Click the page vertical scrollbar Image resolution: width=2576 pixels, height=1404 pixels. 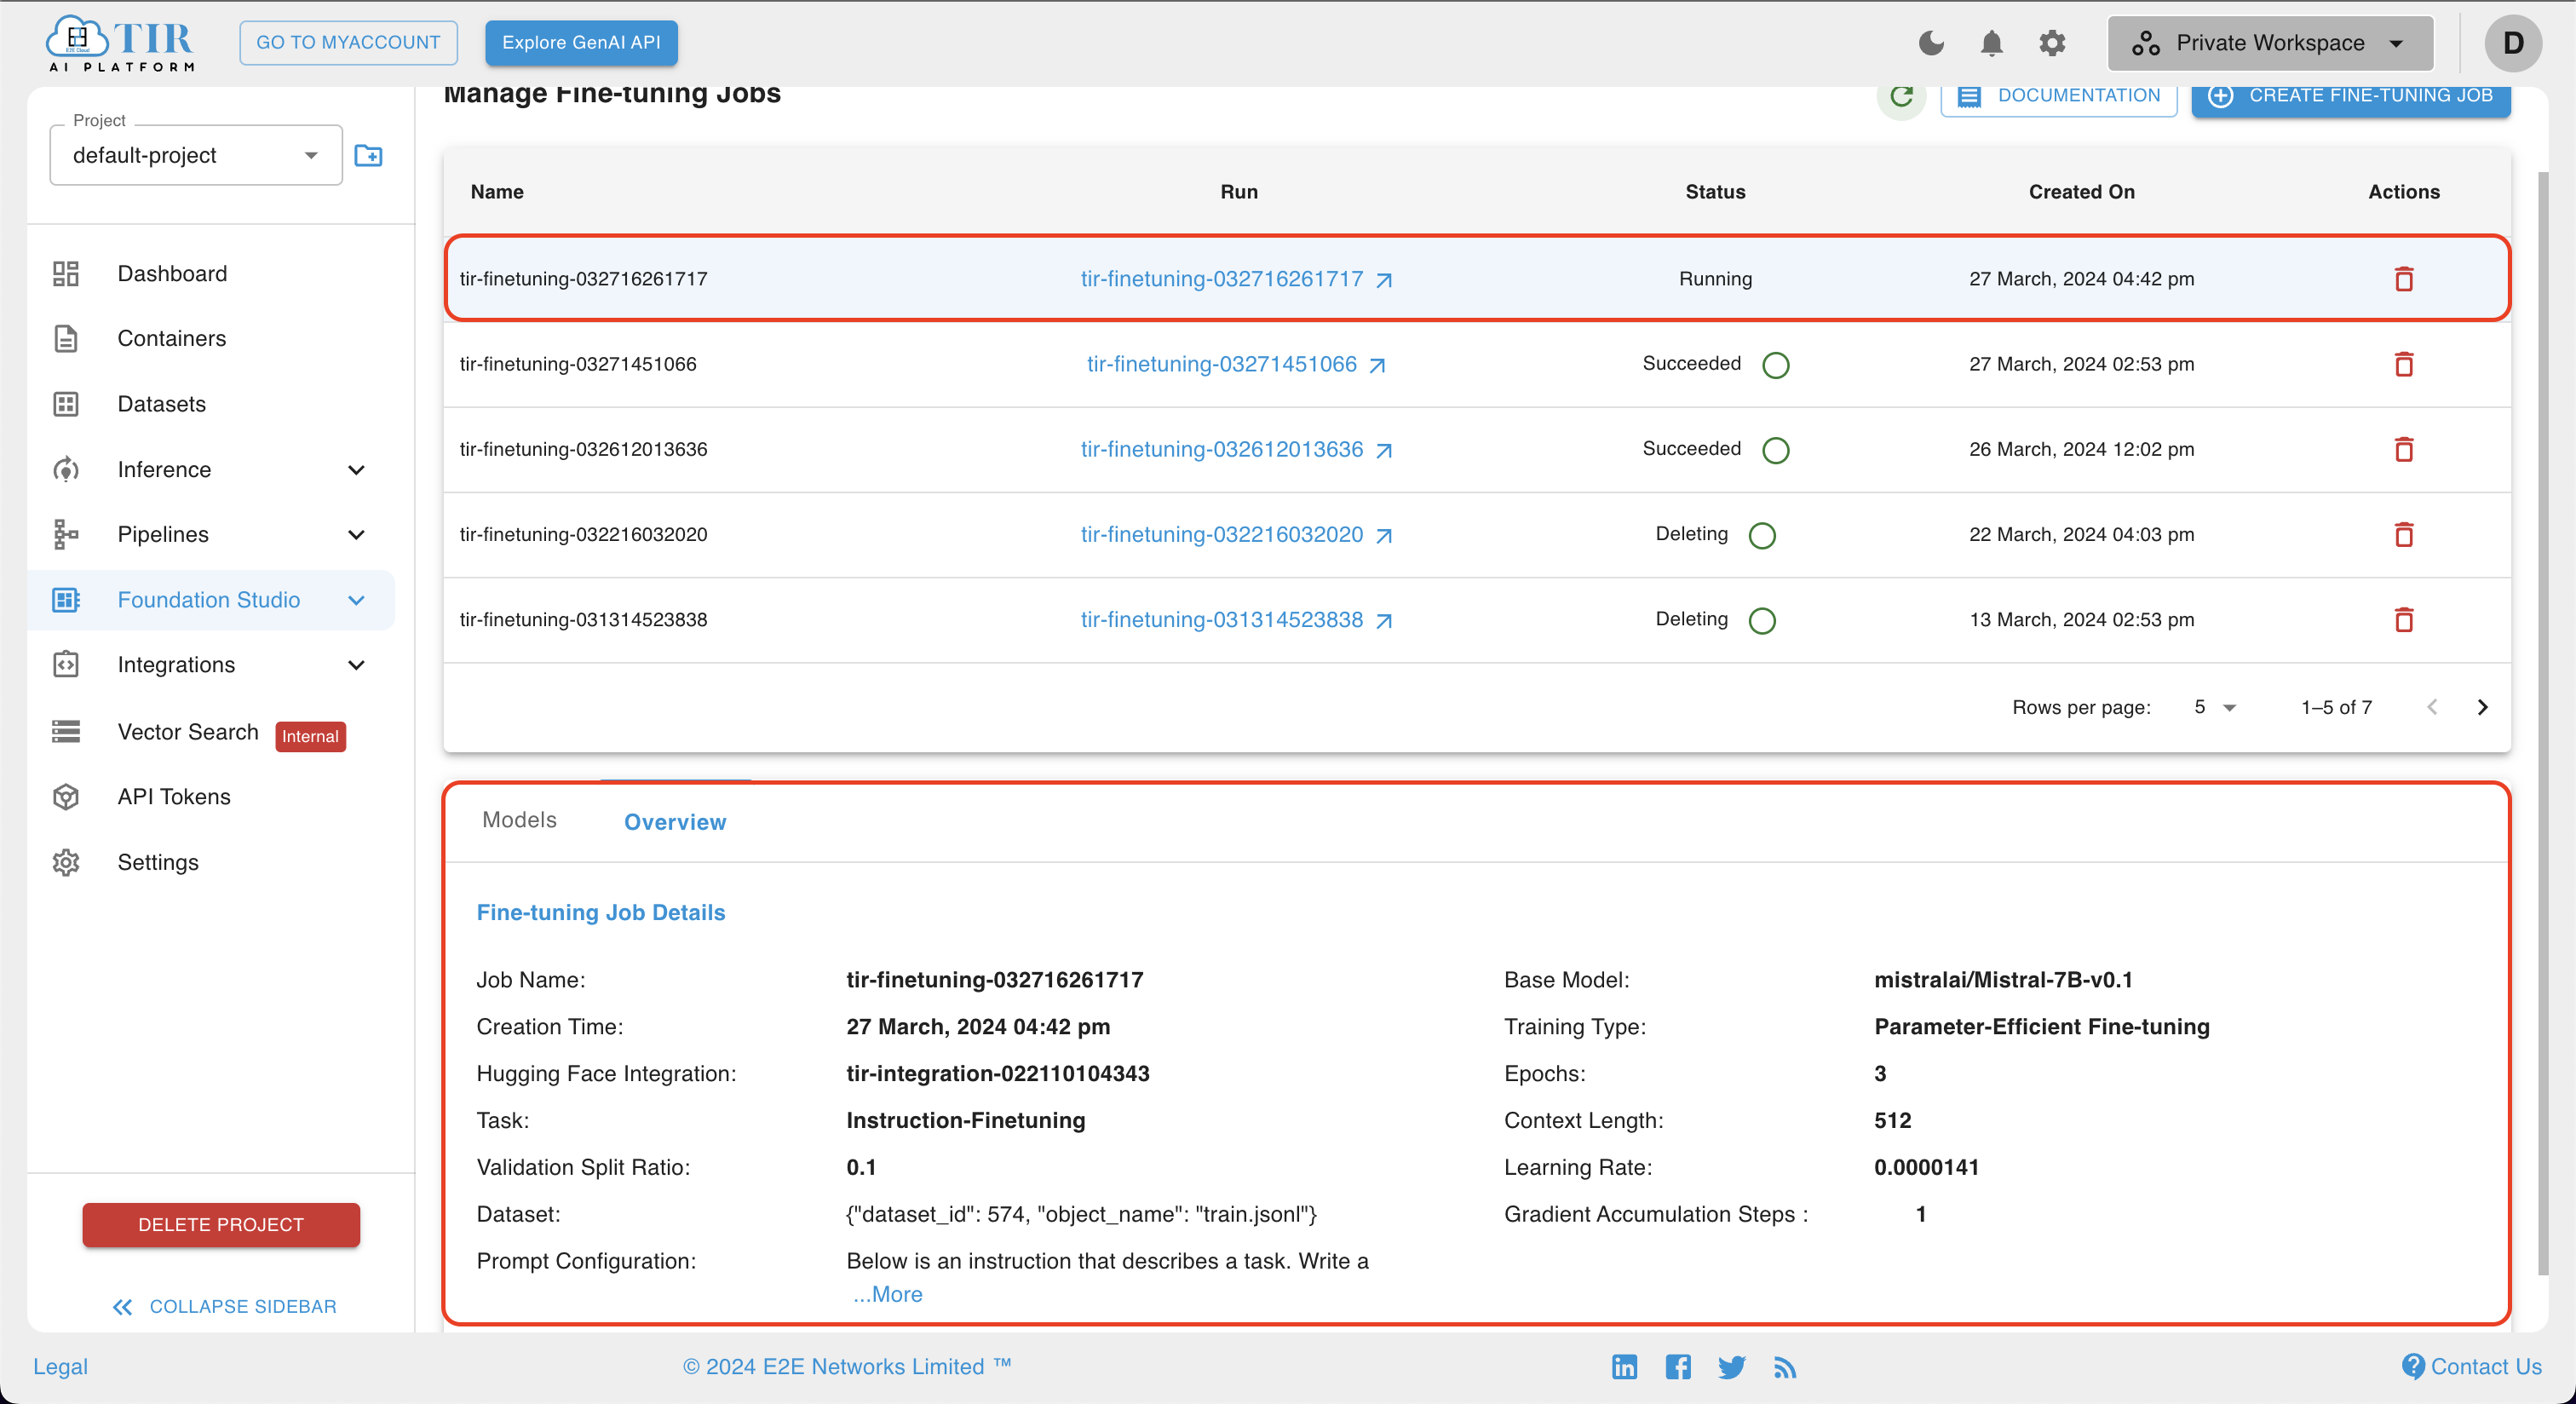(x=2544, y=722)
